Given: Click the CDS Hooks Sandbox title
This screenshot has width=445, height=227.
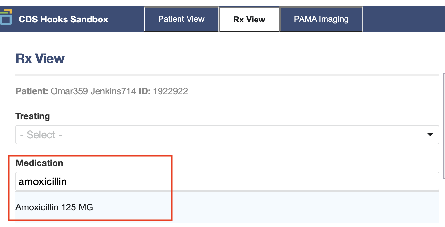Looking at the screenshot, I should tap(63, 19).
